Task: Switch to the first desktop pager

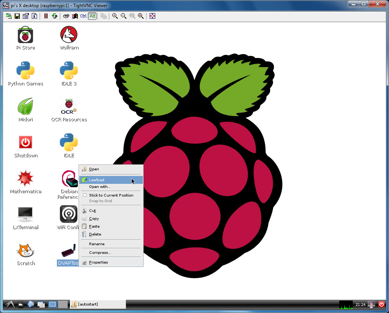Action: click(x=52, y=304)
